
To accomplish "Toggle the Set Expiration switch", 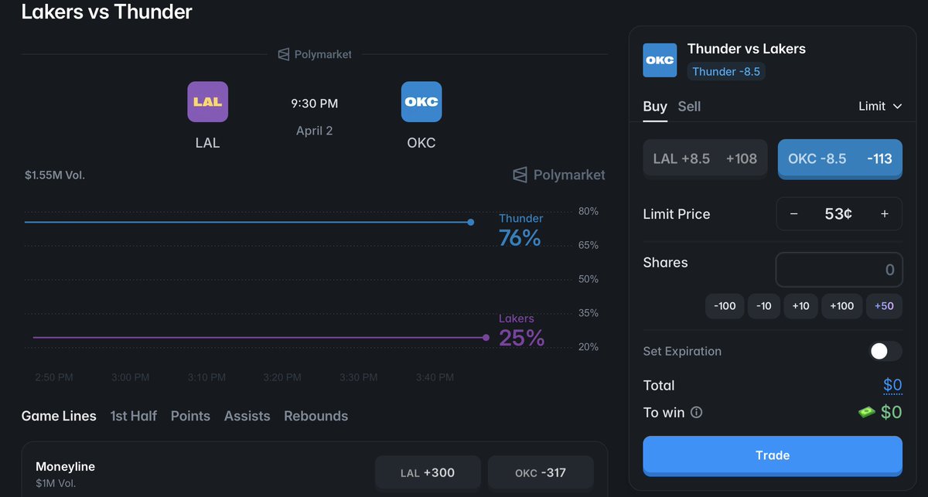I will pos(885,351).
